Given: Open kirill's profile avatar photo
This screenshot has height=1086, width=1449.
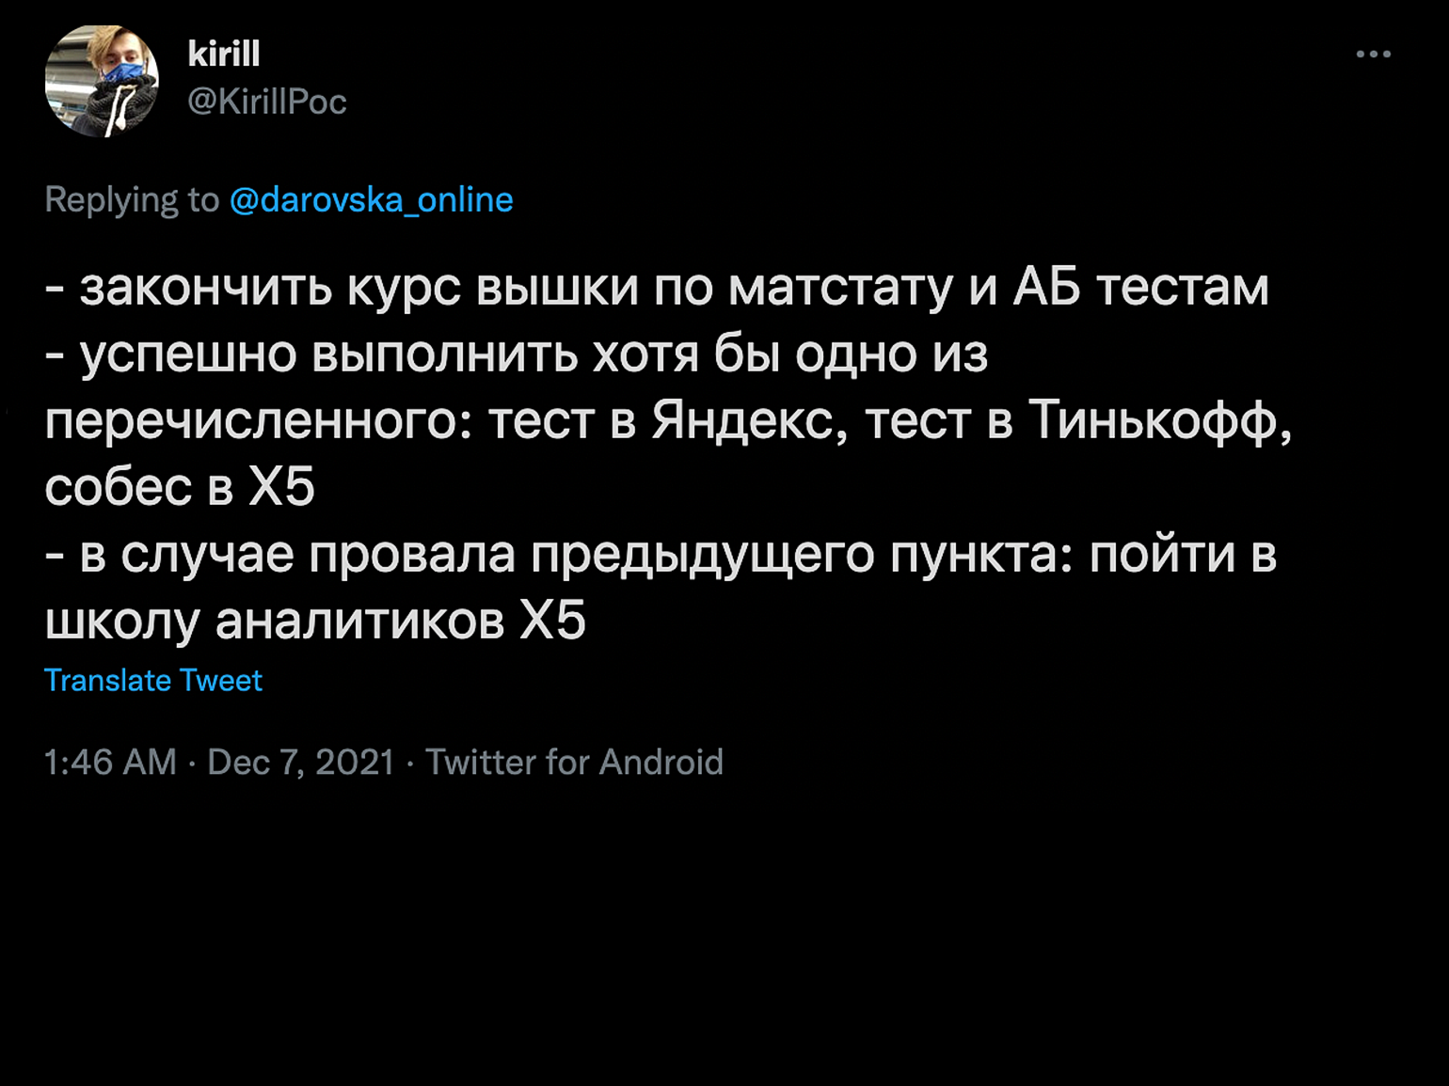Looking at the screenshot, I should pos(102,81).
